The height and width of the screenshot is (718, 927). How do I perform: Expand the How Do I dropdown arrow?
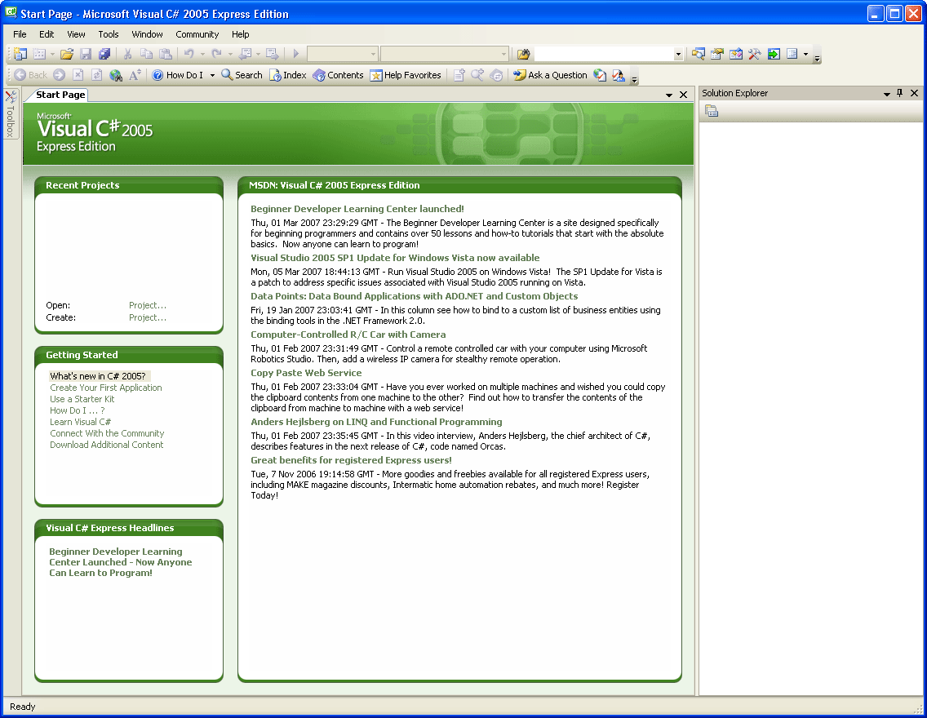[x=212, y=75]
